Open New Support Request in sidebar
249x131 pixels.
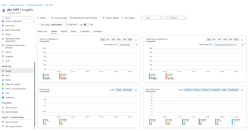click(x=14, y=126)
